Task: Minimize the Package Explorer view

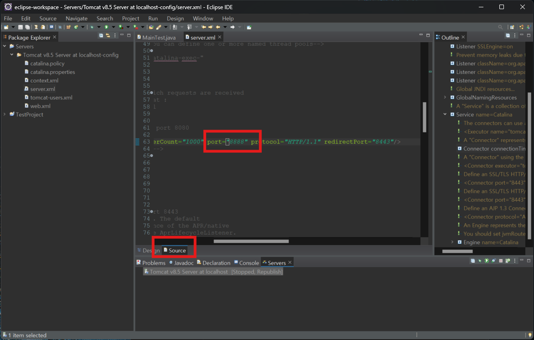Action: click(122, 35)
